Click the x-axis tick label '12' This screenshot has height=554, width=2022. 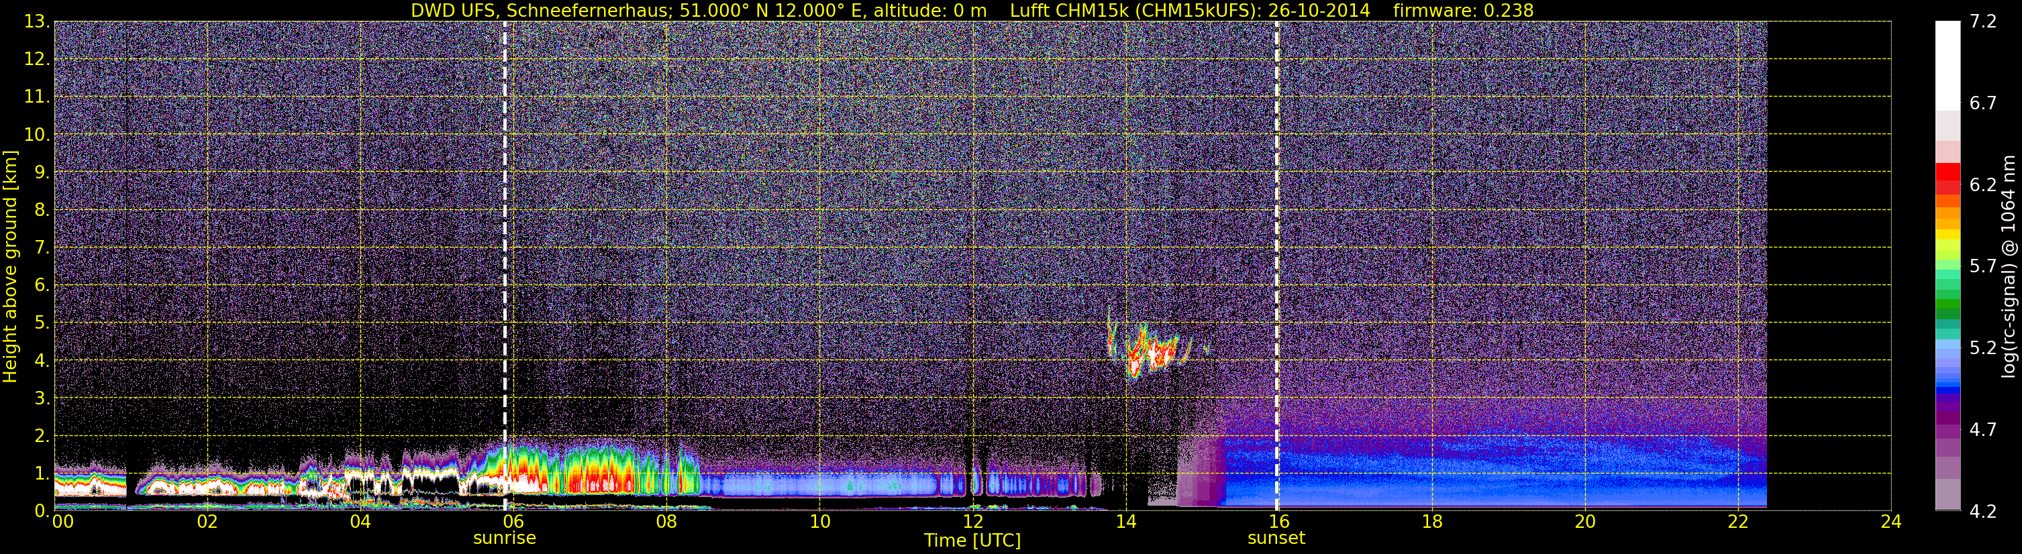coord(972,522)
